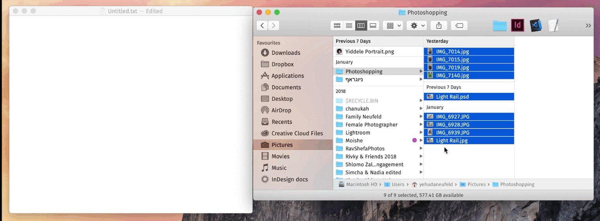
Task: Select the Light Rail.psd file
Action: tap(452, 97)
